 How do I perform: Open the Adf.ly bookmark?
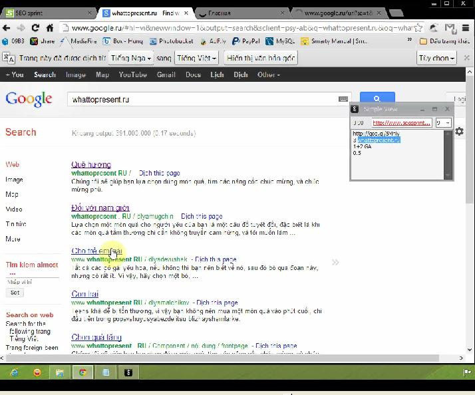214,41
